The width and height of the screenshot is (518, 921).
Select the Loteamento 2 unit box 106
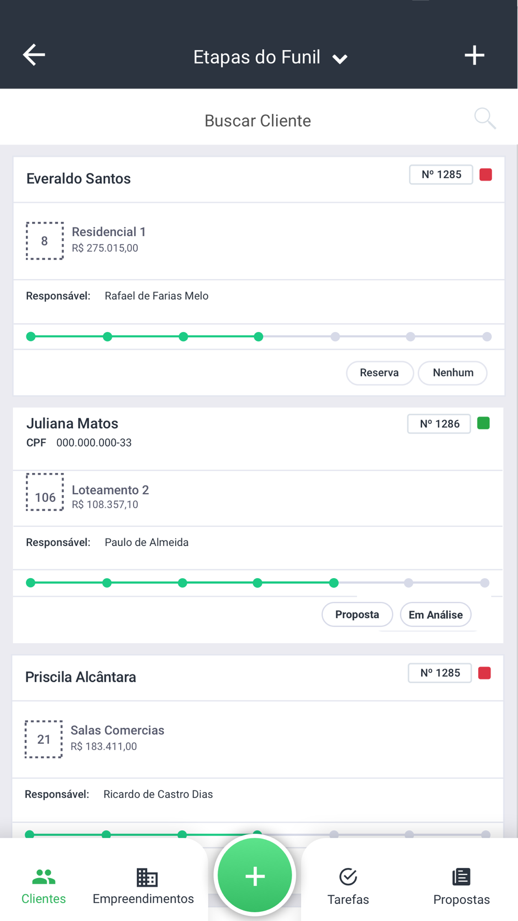pyautogui.click(x=45, y=492)
